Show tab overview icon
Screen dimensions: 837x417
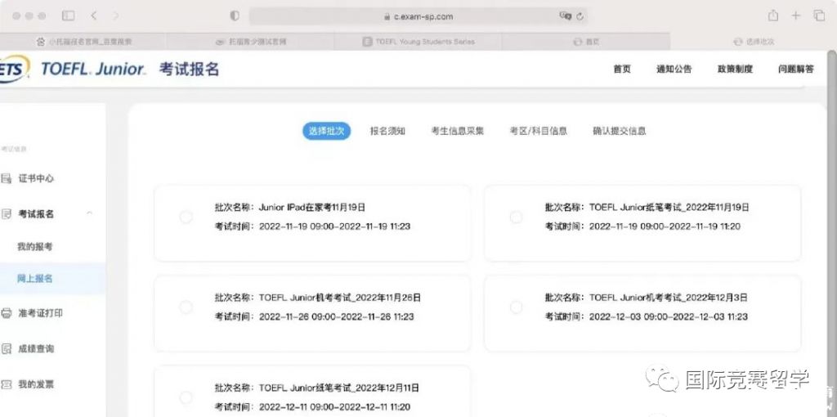coord(819,16)
